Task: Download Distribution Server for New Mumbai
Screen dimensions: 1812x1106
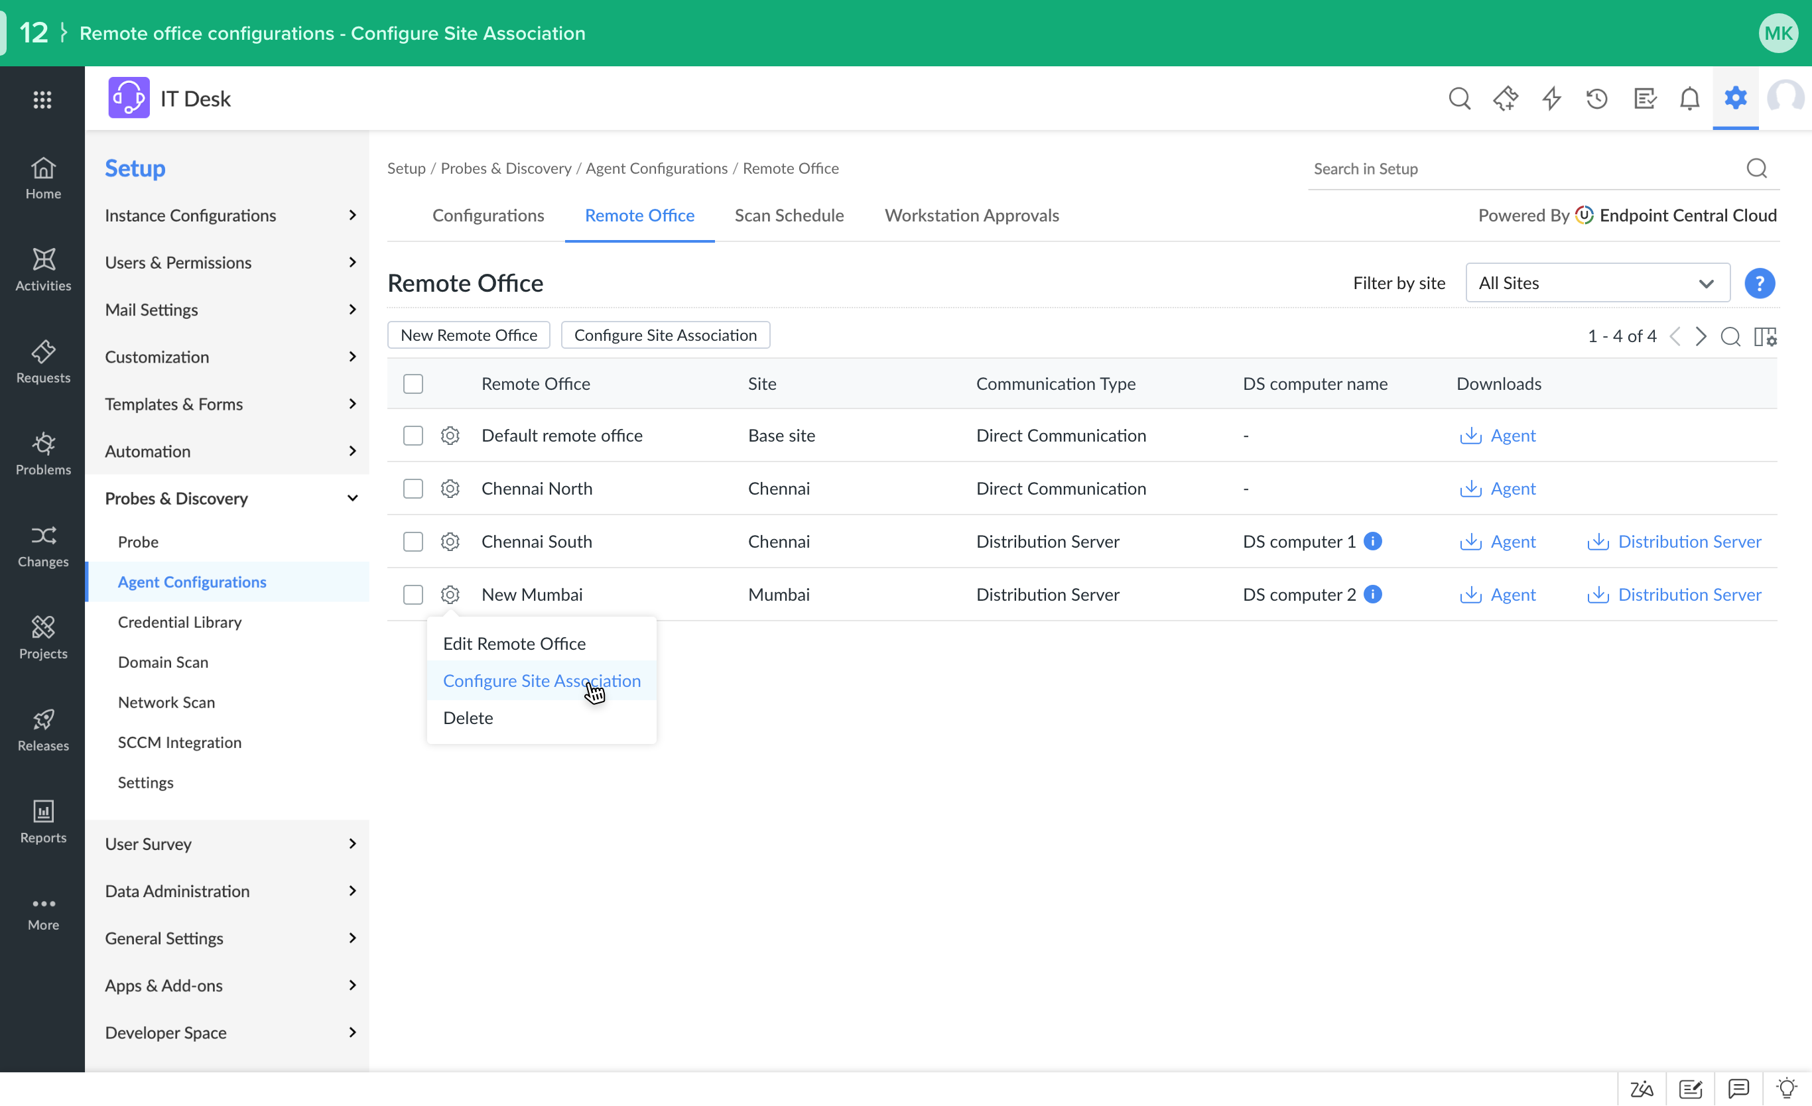Action: 1674,595
